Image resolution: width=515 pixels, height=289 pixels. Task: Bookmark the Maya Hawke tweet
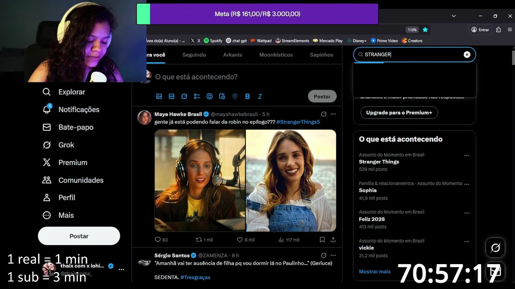coord(322,240)
